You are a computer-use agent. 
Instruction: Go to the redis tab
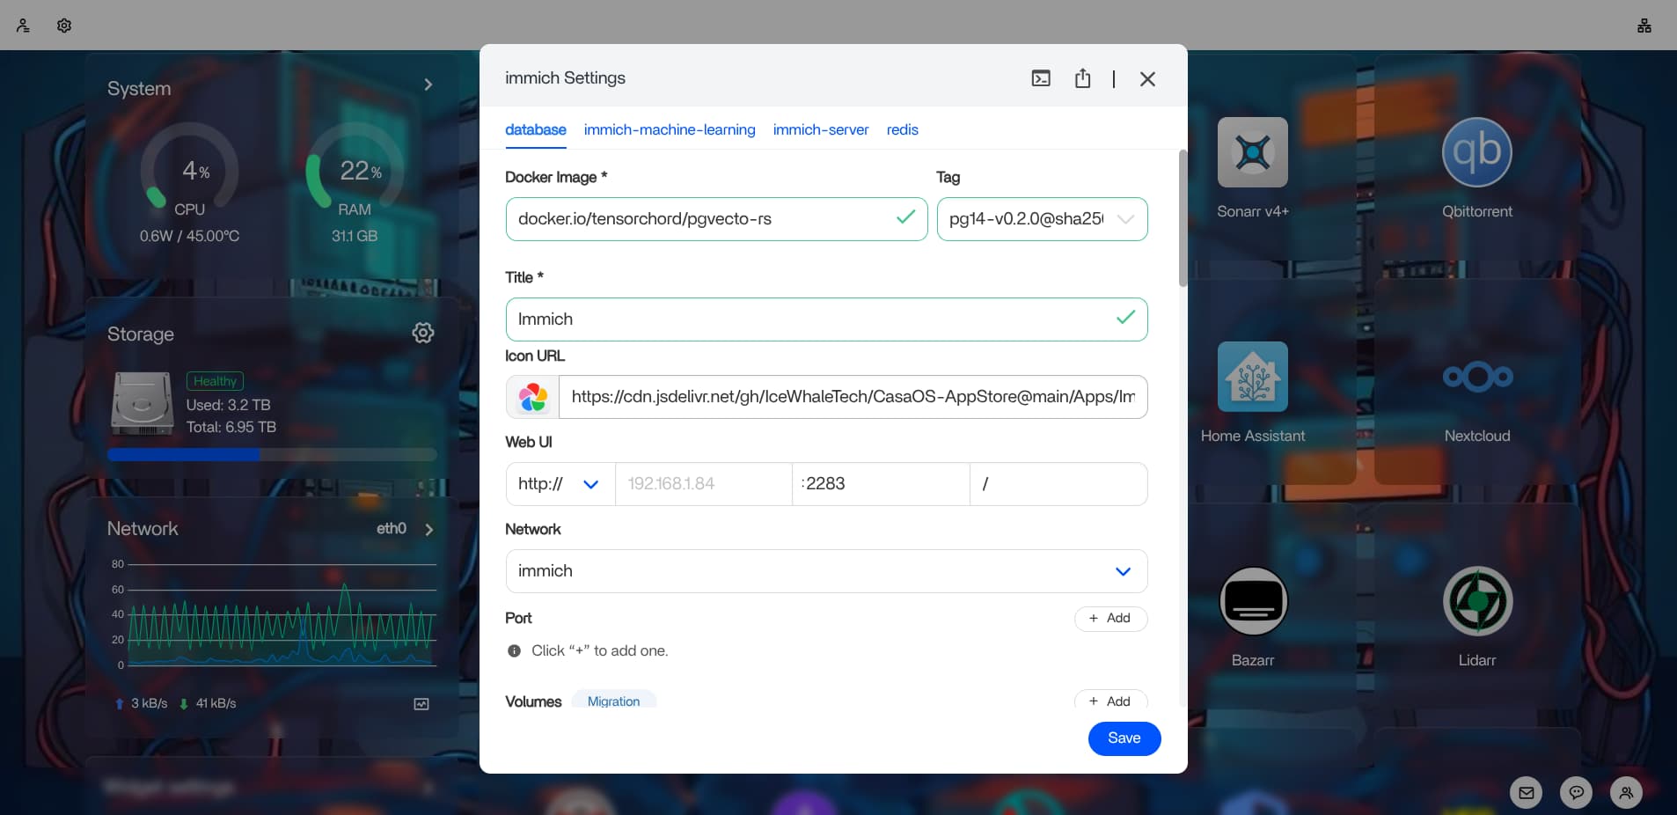(x=903, y=129)
